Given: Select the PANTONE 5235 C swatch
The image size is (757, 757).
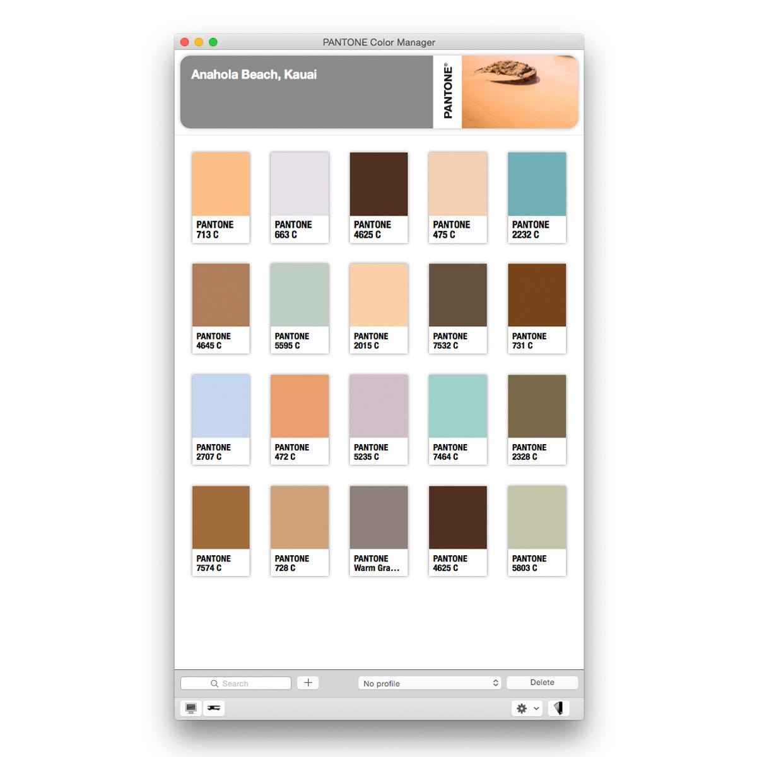Looking at the screenshot, I should (x=378, y=420).
